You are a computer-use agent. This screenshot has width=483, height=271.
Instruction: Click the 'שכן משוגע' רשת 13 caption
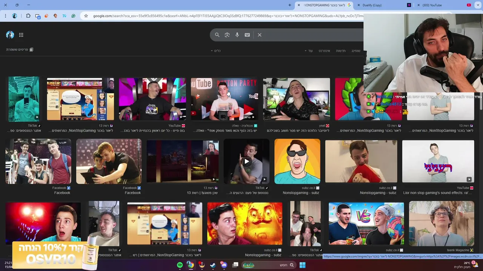point(202,193)
